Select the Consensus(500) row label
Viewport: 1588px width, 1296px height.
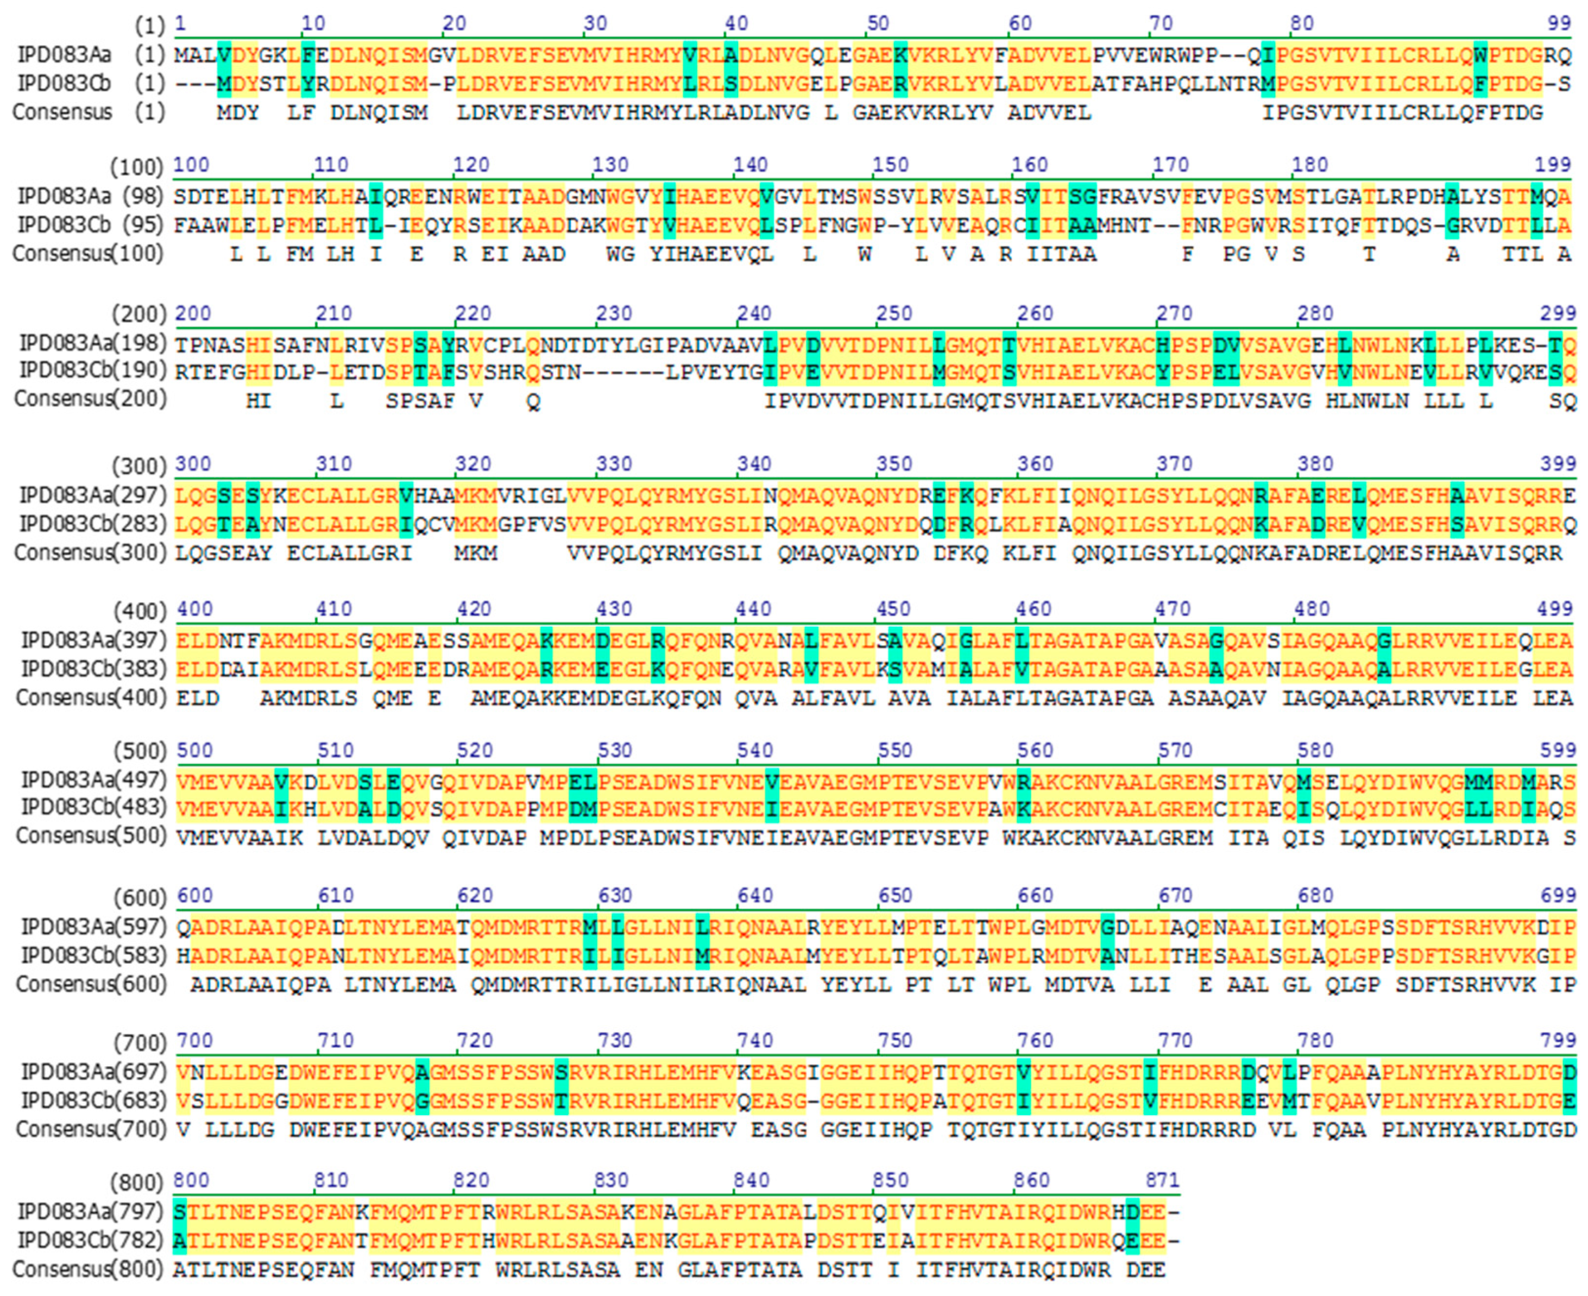click(92, 836)
